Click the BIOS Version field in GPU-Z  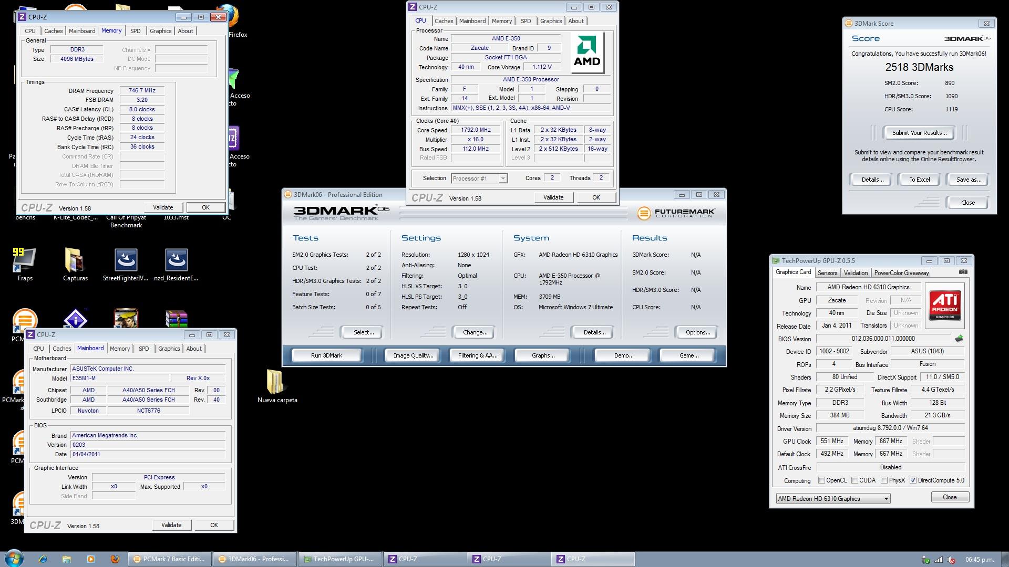(883, 339)
